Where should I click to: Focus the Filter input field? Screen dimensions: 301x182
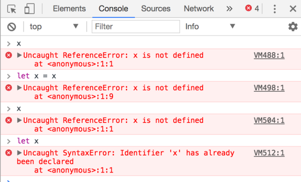[136, 27]
